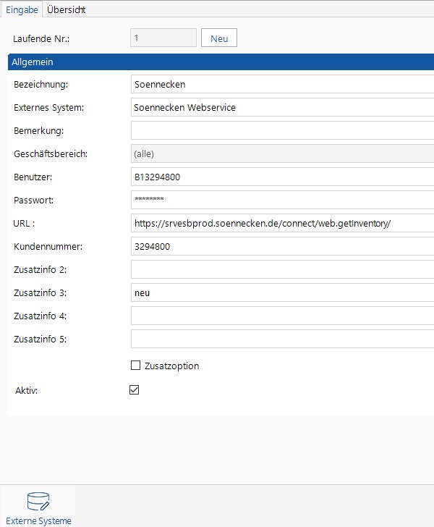Click the Bezeichnung field containing Soennecken
This screenshot has width=434, height=527.
click(x=282, y=84)
